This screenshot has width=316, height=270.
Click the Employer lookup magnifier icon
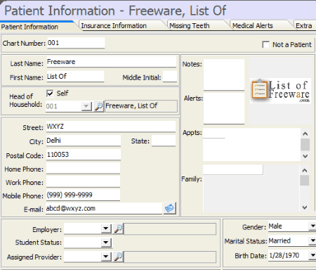tap(118, 229)
